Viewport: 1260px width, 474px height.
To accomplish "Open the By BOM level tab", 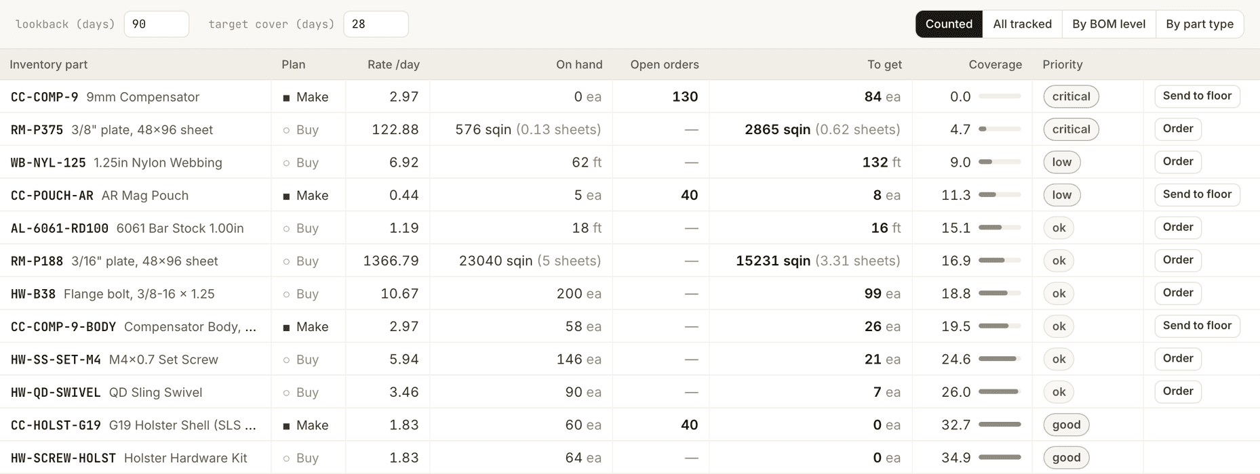I will (x=1109, y=24).
